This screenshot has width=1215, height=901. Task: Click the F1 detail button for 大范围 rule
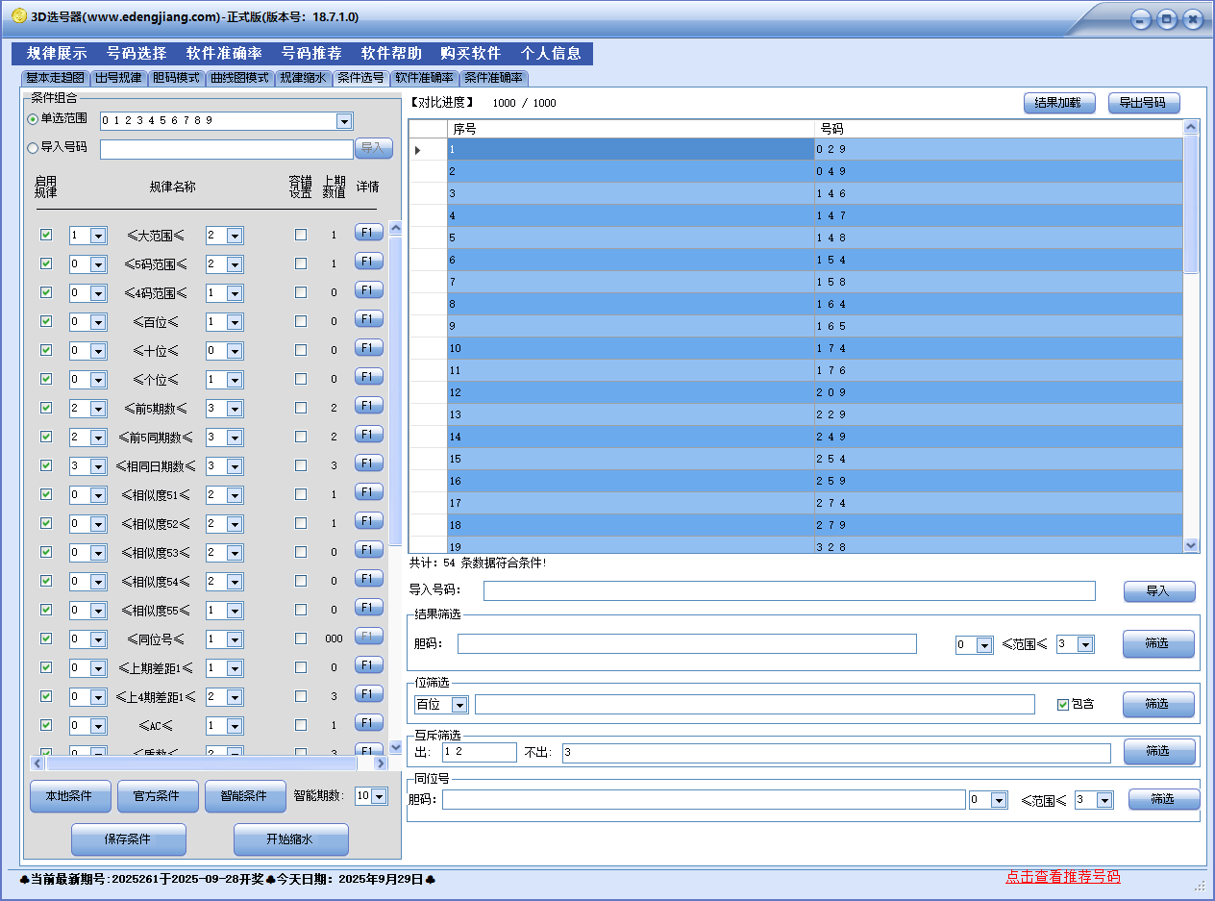[x=369, y=233]
